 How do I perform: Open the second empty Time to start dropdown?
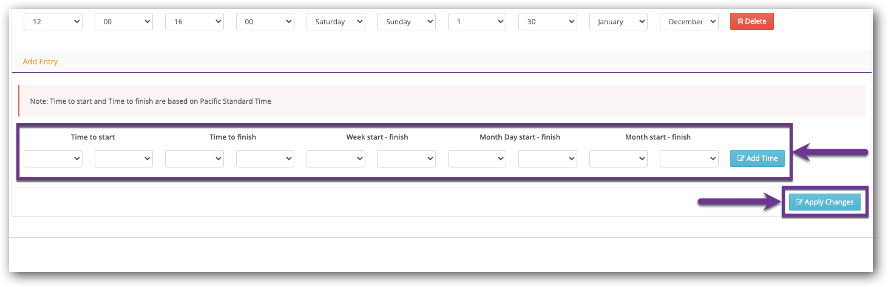click(x=123, y=158)
